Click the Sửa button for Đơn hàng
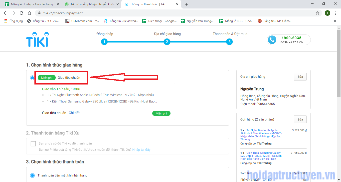 click(300, 119)
